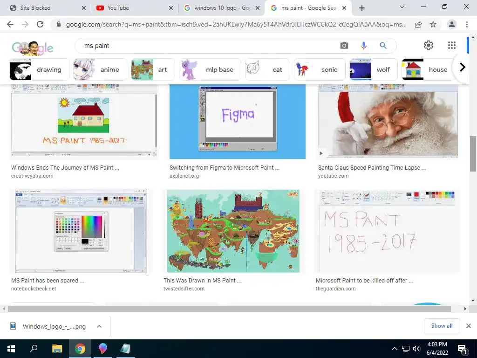Open 'MS Paint has been spared' link
477x358 pixels.
[x=48, y=280]
